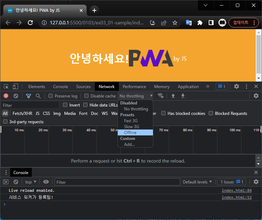Switch to the Application tab
The width and height of the screenshot is (262, 220).
point(188,87)
